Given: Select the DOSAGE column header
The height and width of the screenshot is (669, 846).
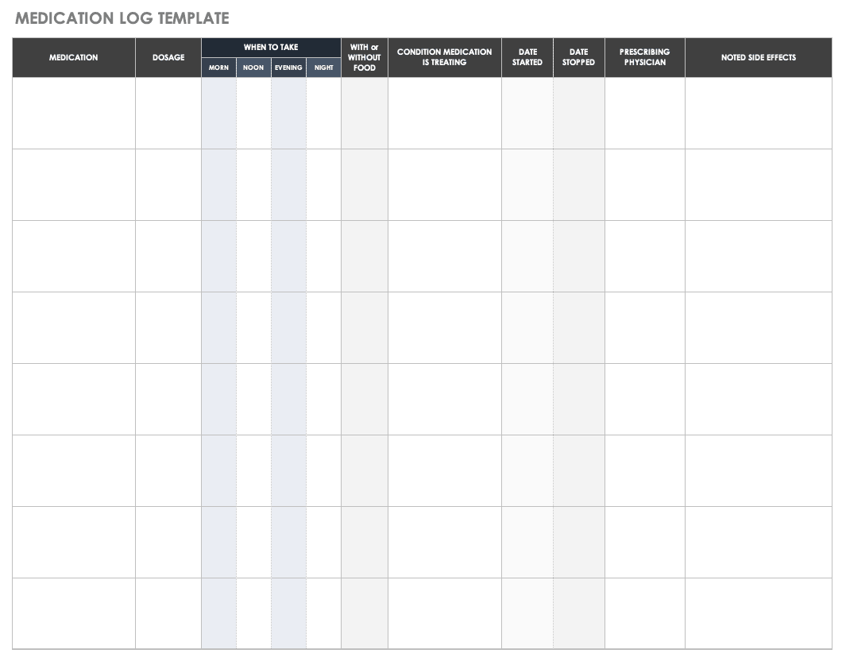Looking at the screenshot, I should 168,57.
